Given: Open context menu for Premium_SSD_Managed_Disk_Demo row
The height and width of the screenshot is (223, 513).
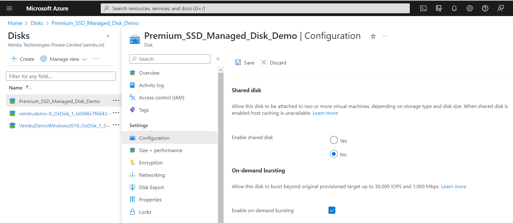Looking at the screenshot, I should 116,101.
